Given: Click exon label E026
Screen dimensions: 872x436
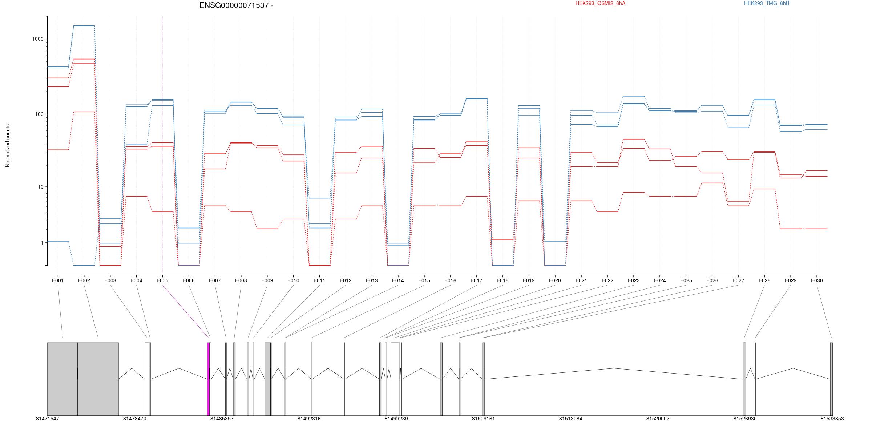Looking at the screenshot, I should point(712,280).
